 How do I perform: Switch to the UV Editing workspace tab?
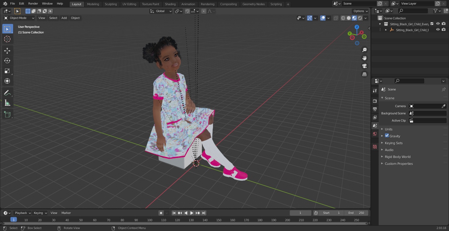[129, 4]
